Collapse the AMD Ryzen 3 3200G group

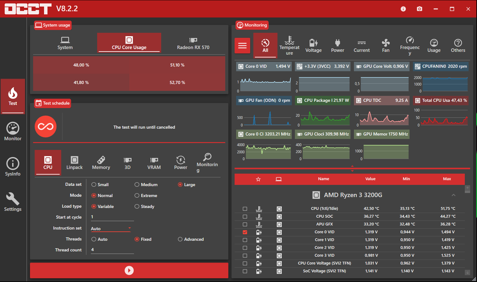(x=454, y=195)
